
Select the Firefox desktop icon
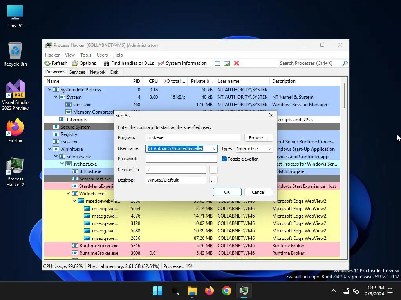pyautogui.click(x=15, y=130)
